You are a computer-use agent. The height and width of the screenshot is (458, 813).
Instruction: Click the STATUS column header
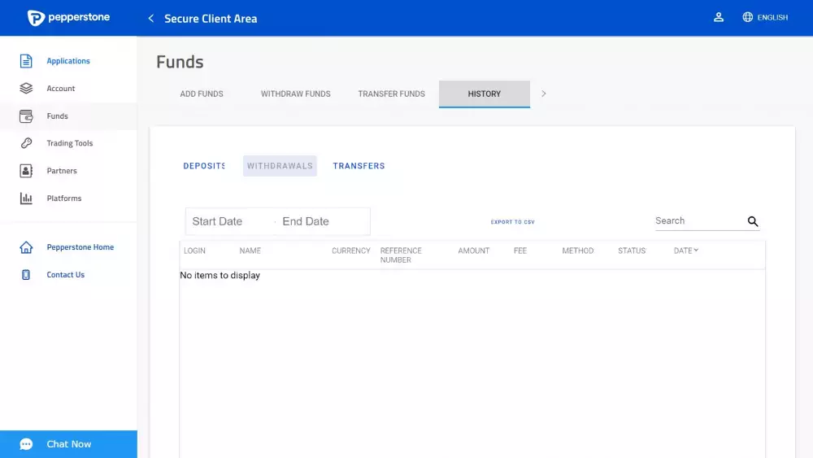(632, 251)
